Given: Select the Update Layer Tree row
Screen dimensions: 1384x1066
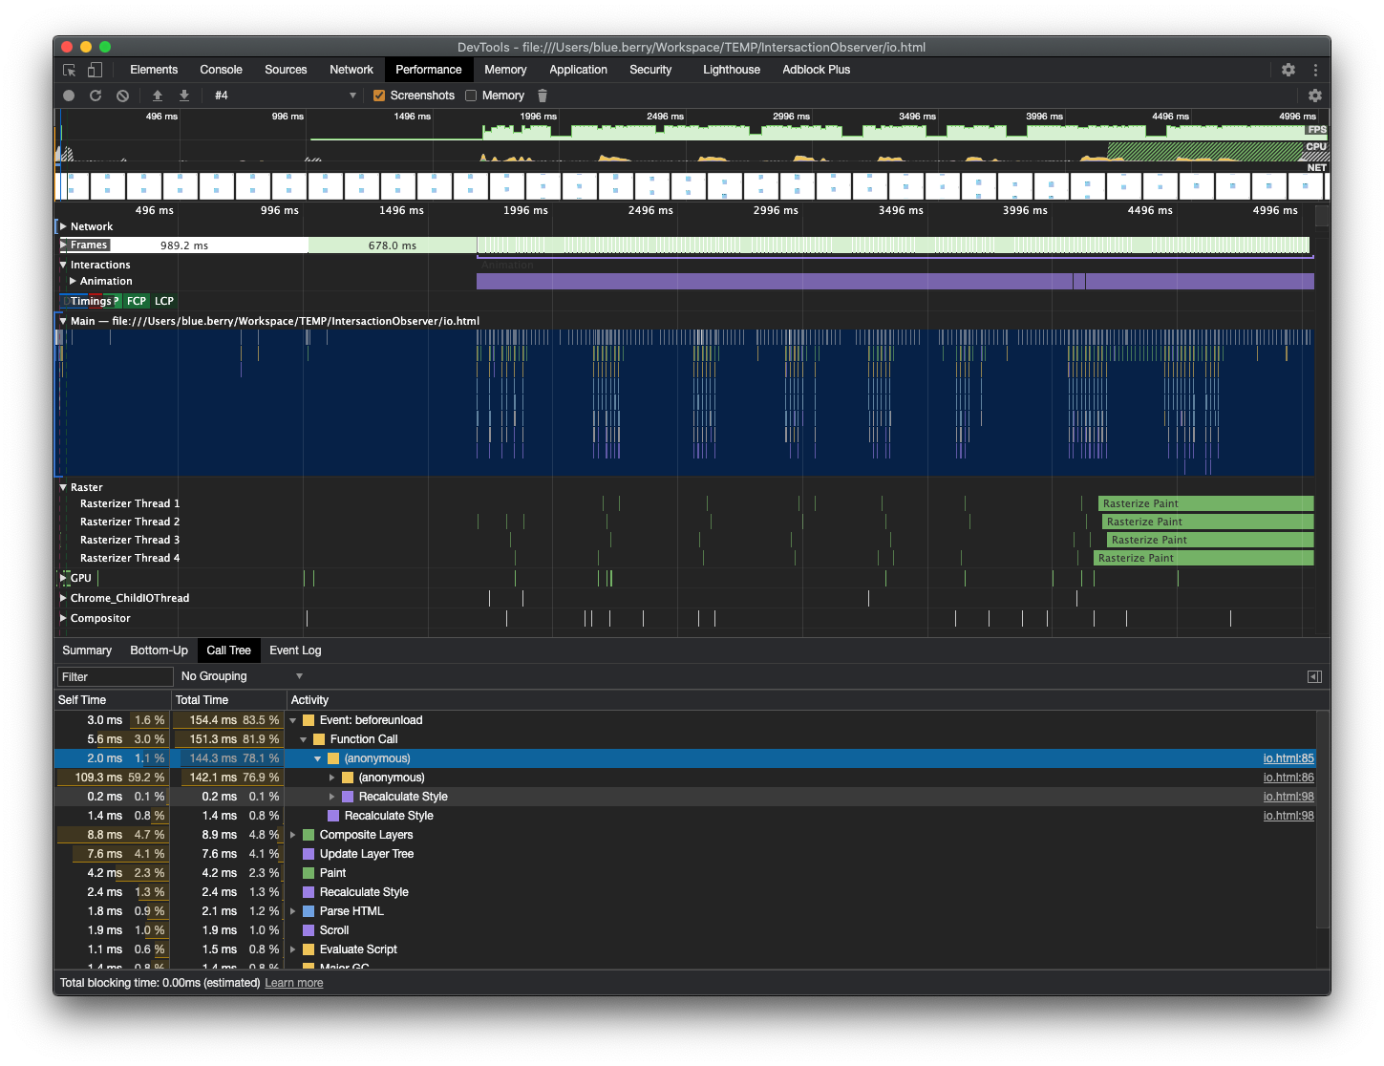Looking at the screenshot, I should pyautogui.click(x=686, y=854).
